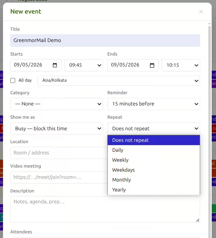Click the Video meeting URL field
Image resolution: width=216 pixels, height=238 pixels.
[x=59, y=177]
